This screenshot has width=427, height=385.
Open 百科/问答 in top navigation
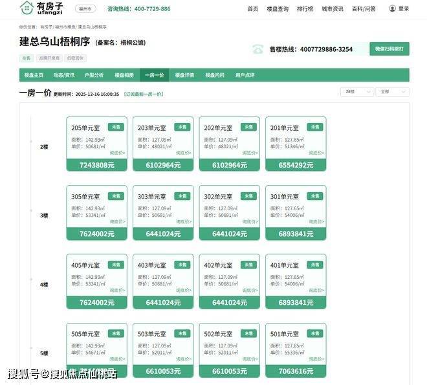[364, 9]
